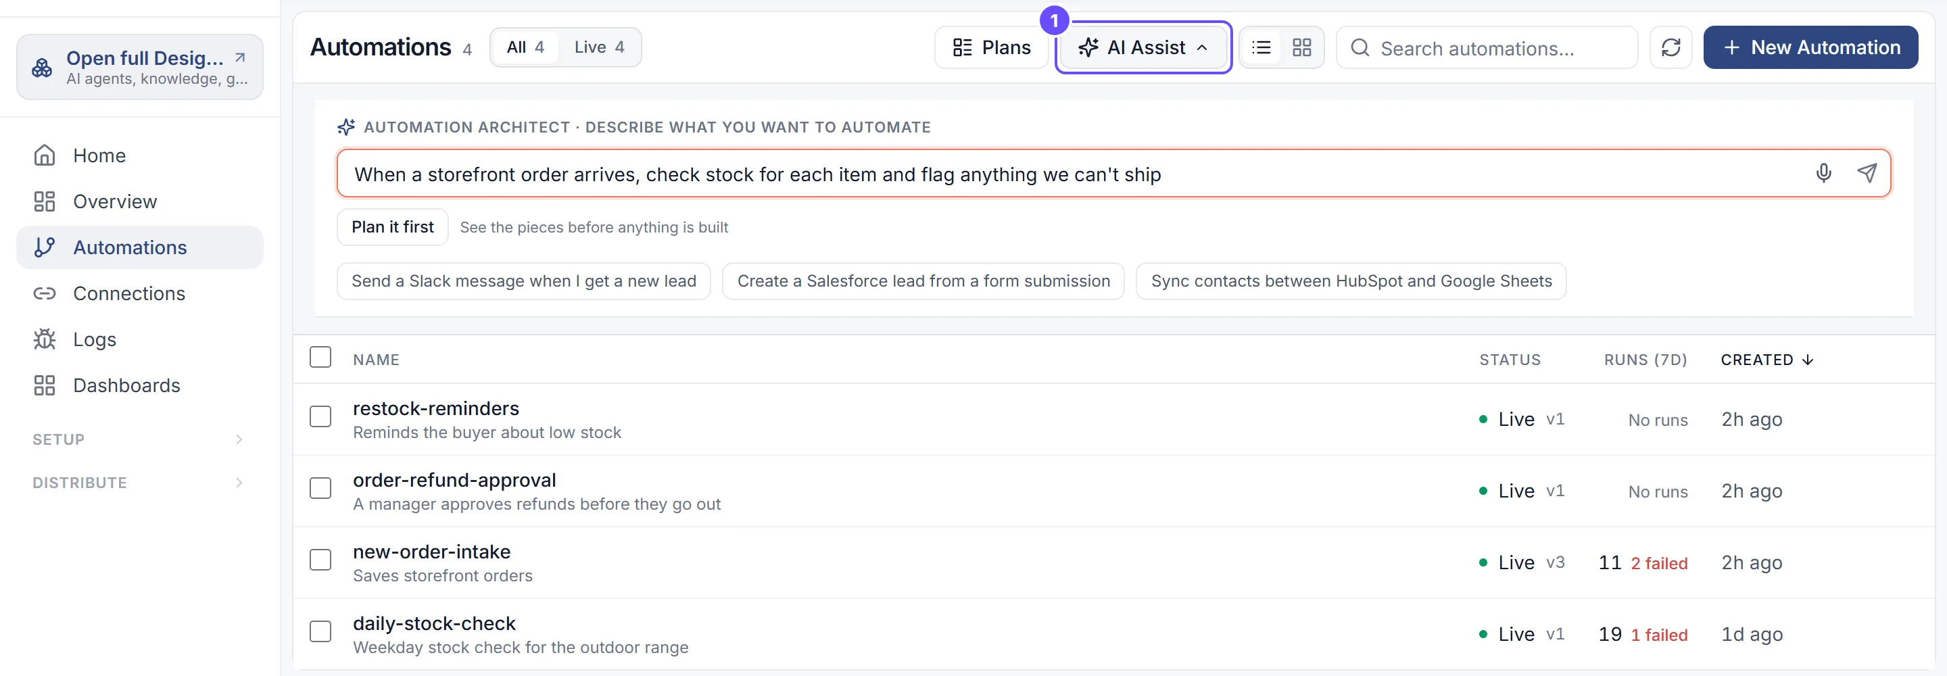Refresh the automations list
The image size is (1947, 676).
pyautogui.click(x=1670, y=47)
